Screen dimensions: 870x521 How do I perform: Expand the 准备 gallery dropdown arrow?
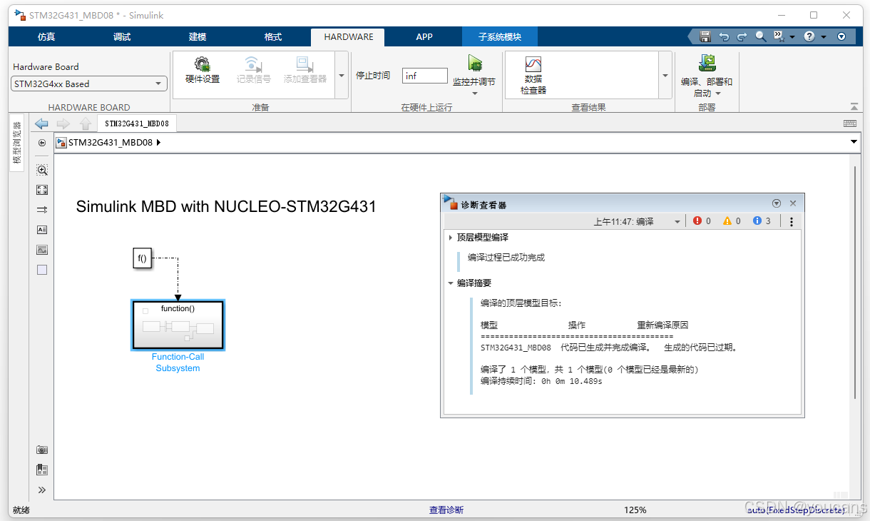[342, 75]
